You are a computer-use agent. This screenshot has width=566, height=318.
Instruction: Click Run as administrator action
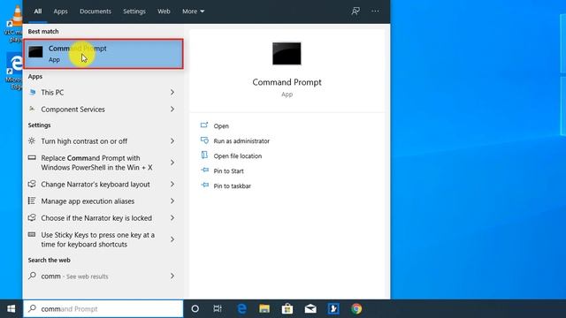point(241,141)
